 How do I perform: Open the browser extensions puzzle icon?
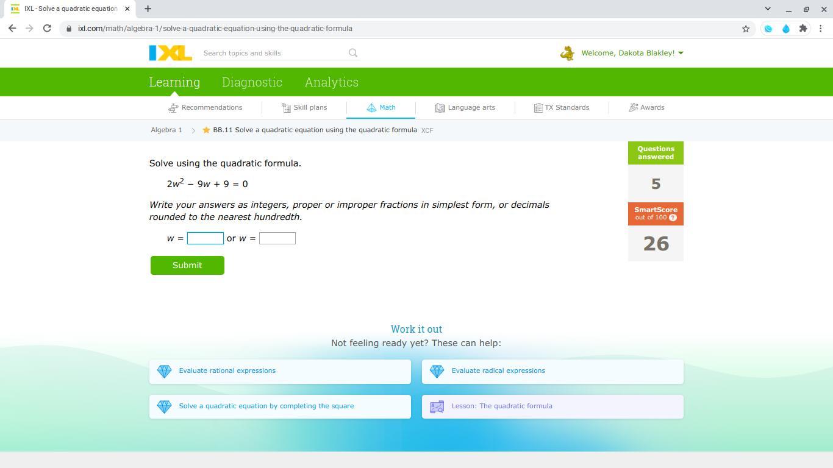(803, 29)
